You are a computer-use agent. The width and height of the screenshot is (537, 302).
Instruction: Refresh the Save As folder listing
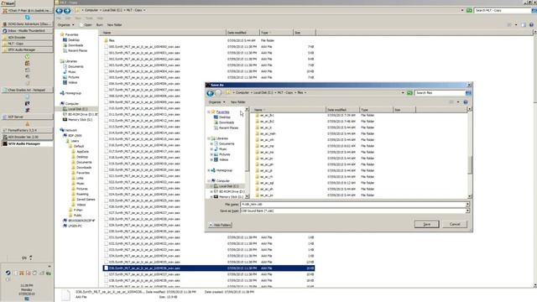(409, 93)
